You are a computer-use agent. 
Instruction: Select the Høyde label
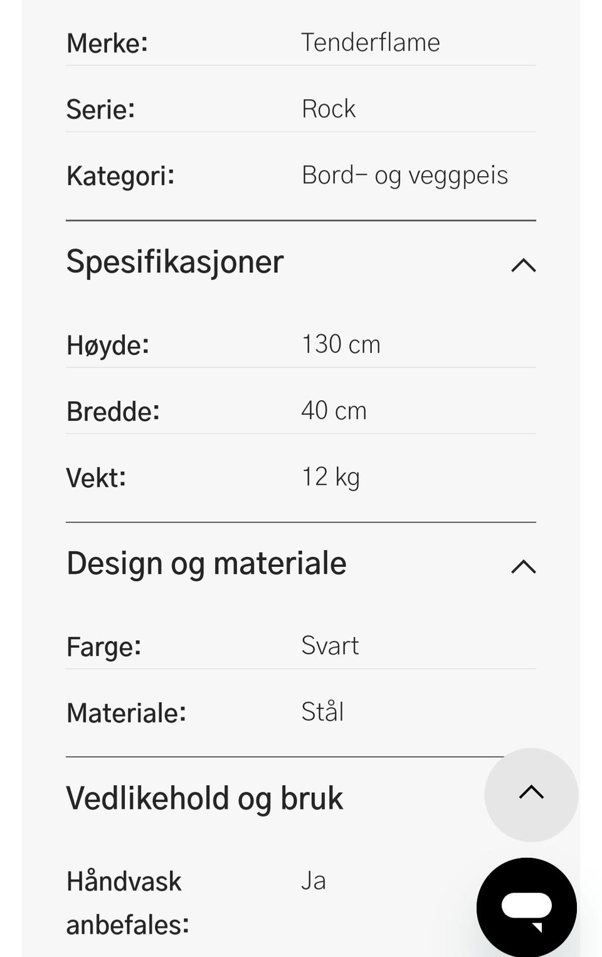click(107, 345)
